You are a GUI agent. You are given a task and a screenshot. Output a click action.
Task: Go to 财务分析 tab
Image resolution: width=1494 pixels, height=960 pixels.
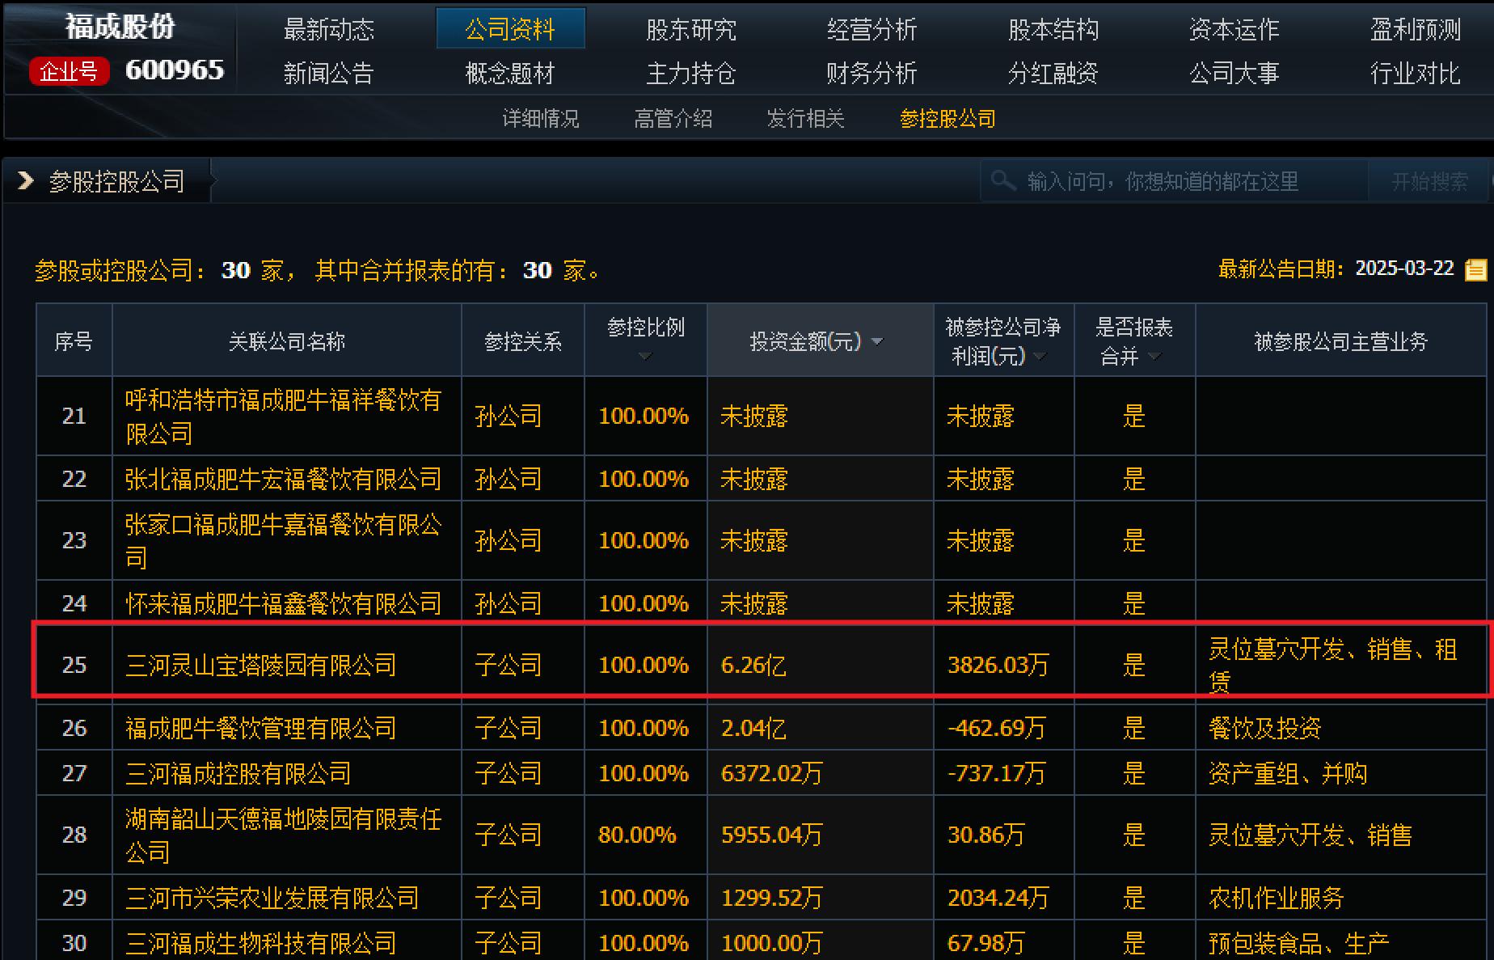pyautogui.click(x=872, y=74)
